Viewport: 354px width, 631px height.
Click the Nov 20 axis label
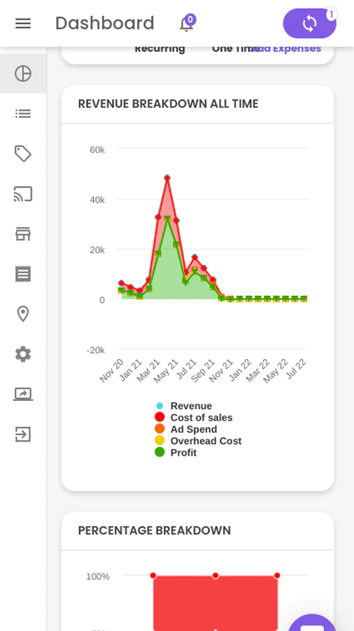point(111,371)
